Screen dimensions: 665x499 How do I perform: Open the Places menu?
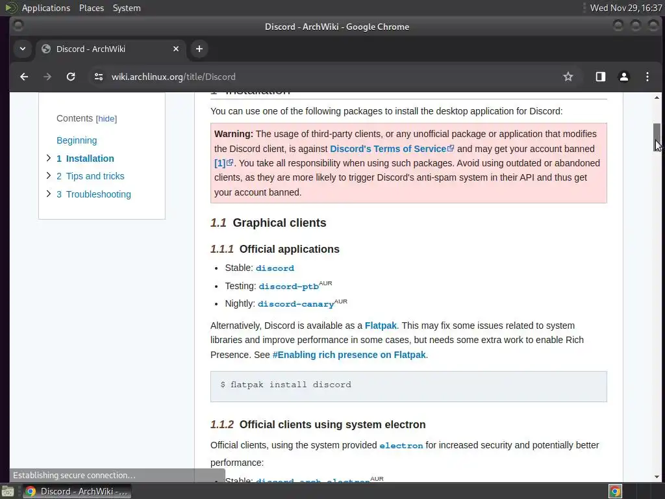click(91, 8)
